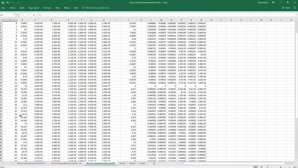Click the Share button

pos(286,8)
